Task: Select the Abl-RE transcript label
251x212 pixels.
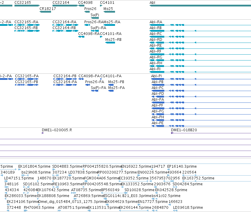Action: (156, 46)
